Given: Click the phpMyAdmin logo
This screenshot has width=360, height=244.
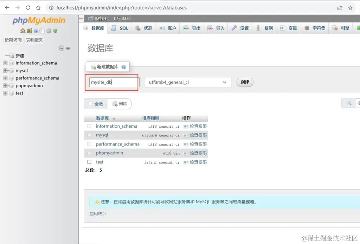Looking at the screenshot, I should click(39, 20).
